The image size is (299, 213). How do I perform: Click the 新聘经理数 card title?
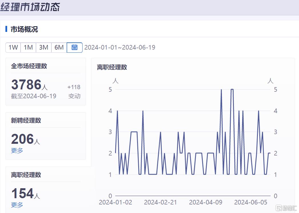[26, 120]
